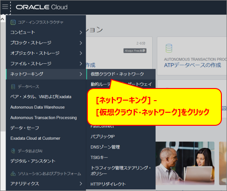Expand the ブロック・ストレージ submenu chevron
Image resolution: width=227 pixels, height=191 pixels.
[81, 43]
